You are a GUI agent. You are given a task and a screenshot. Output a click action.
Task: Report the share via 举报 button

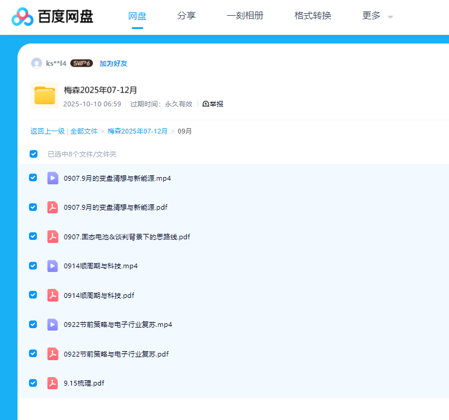213,104
